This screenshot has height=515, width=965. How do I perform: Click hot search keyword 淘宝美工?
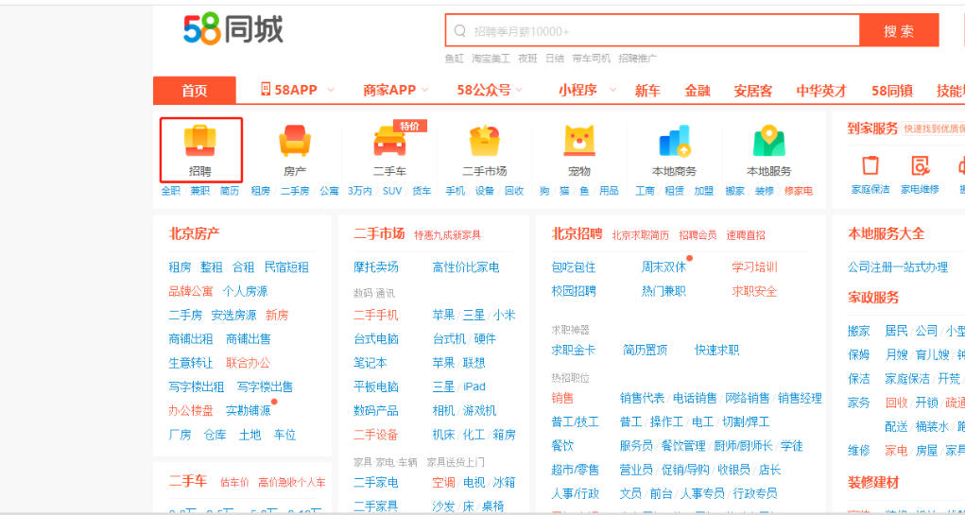[x=491, y=59]
